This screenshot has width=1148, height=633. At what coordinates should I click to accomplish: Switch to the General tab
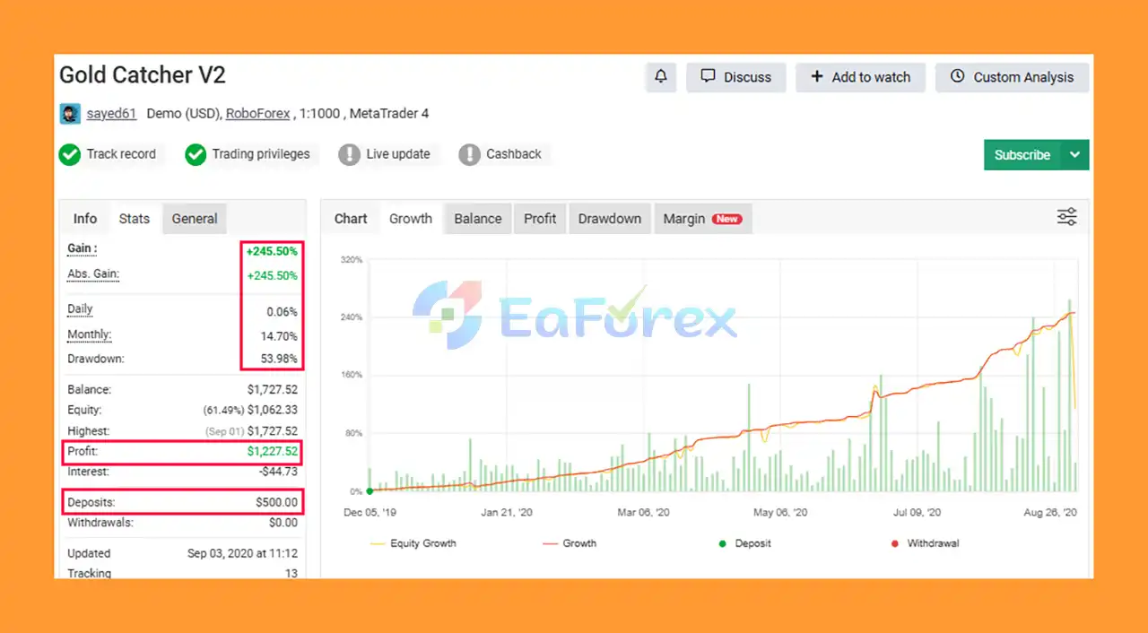coord(195,219)
